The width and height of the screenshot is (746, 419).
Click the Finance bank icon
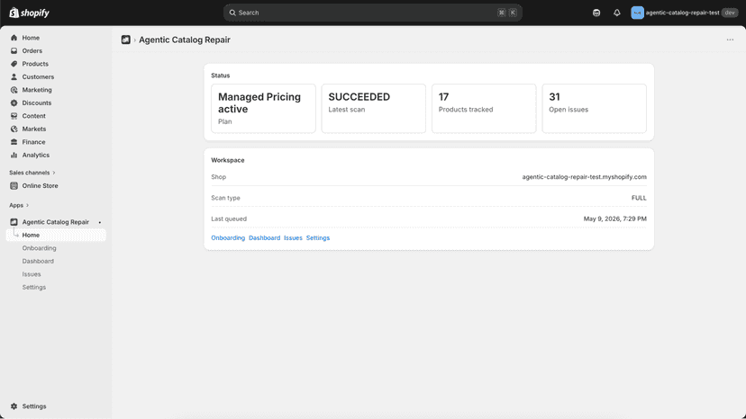click(x=14, y=142)
